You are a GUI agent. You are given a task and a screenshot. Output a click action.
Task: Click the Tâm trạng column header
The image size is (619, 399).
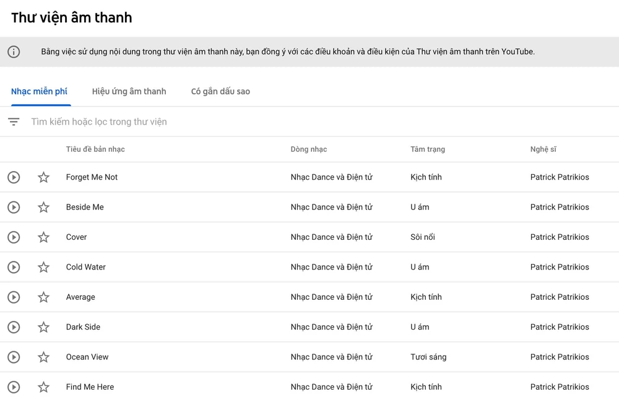427,149
